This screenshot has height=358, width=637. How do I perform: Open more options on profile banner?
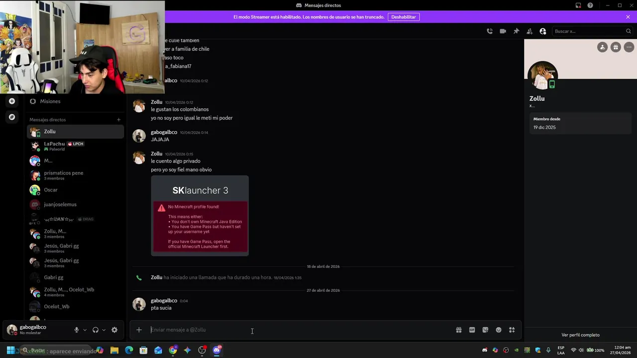629,47
